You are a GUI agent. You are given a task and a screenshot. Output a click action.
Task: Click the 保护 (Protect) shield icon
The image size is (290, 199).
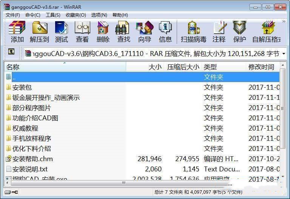coord(239,28)
